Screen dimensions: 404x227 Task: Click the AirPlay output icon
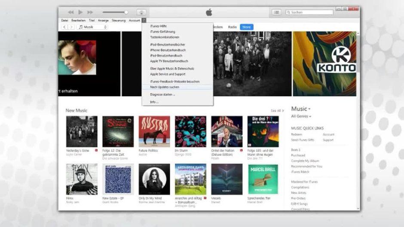(x=141, y=12)
